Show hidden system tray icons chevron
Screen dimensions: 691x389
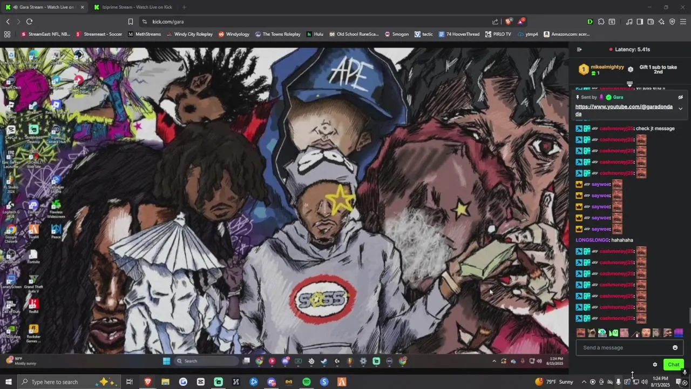tap(584, 382)
